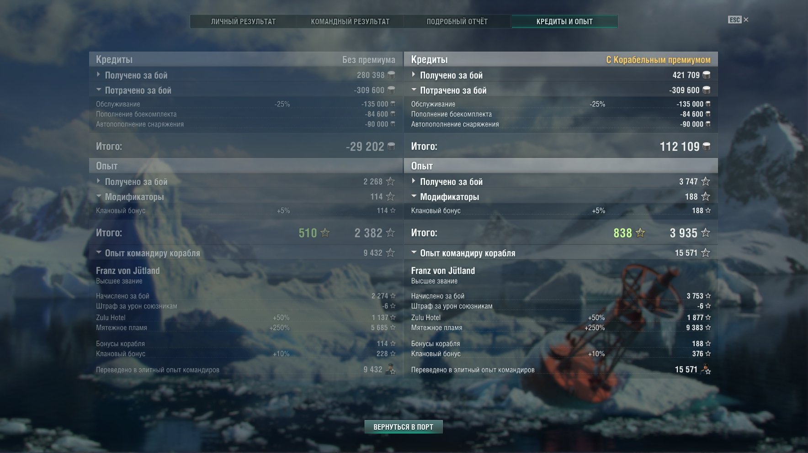Viewport: 808px width, 453px height.
Task: Collapse 'Опыт командиру корабля' with premium
Action: pyautogui.click(x=561, y=253)
